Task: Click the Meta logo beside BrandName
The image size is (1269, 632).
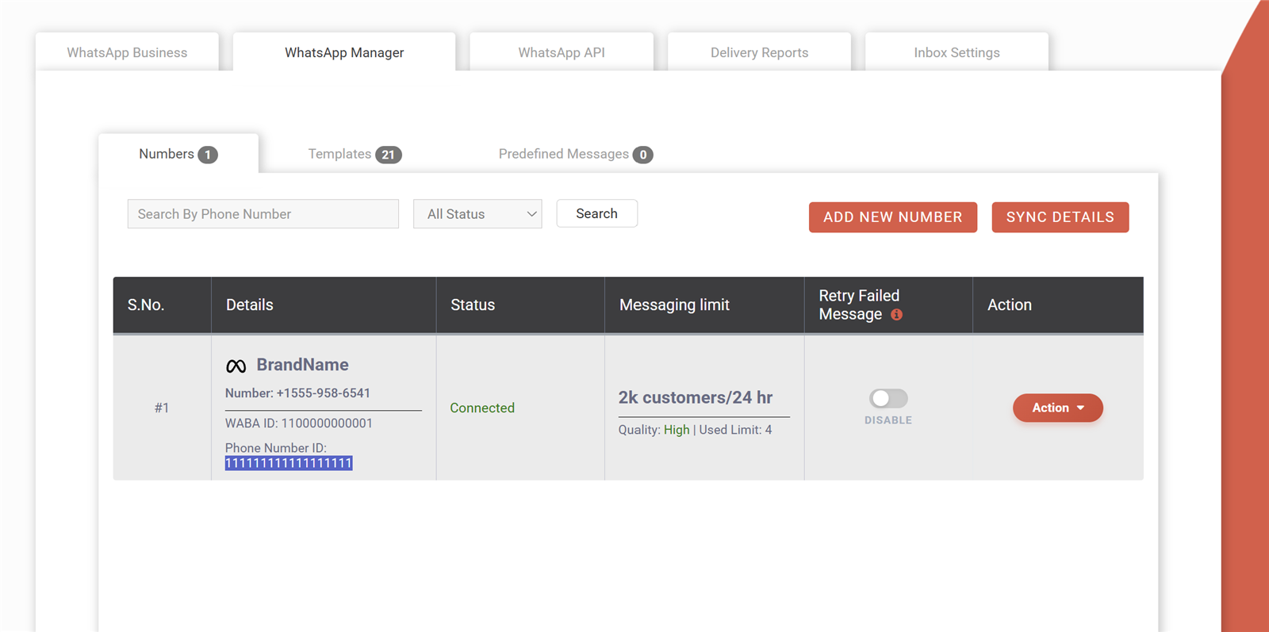Action: (236, 366)
